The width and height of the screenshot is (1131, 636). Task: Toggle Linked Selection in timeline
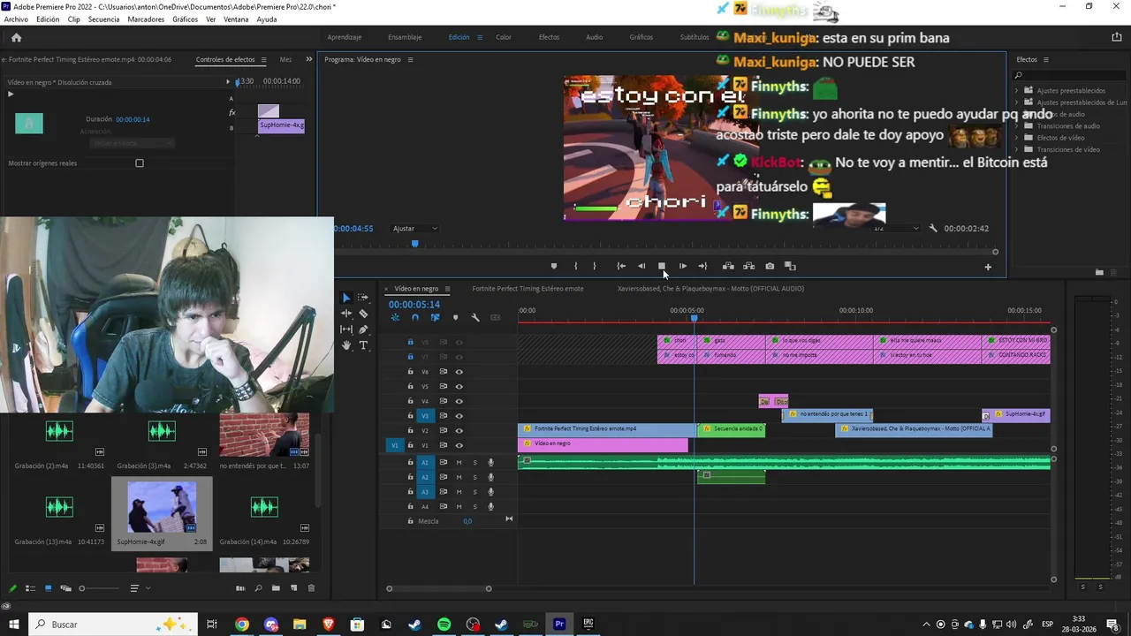[435, 318]
